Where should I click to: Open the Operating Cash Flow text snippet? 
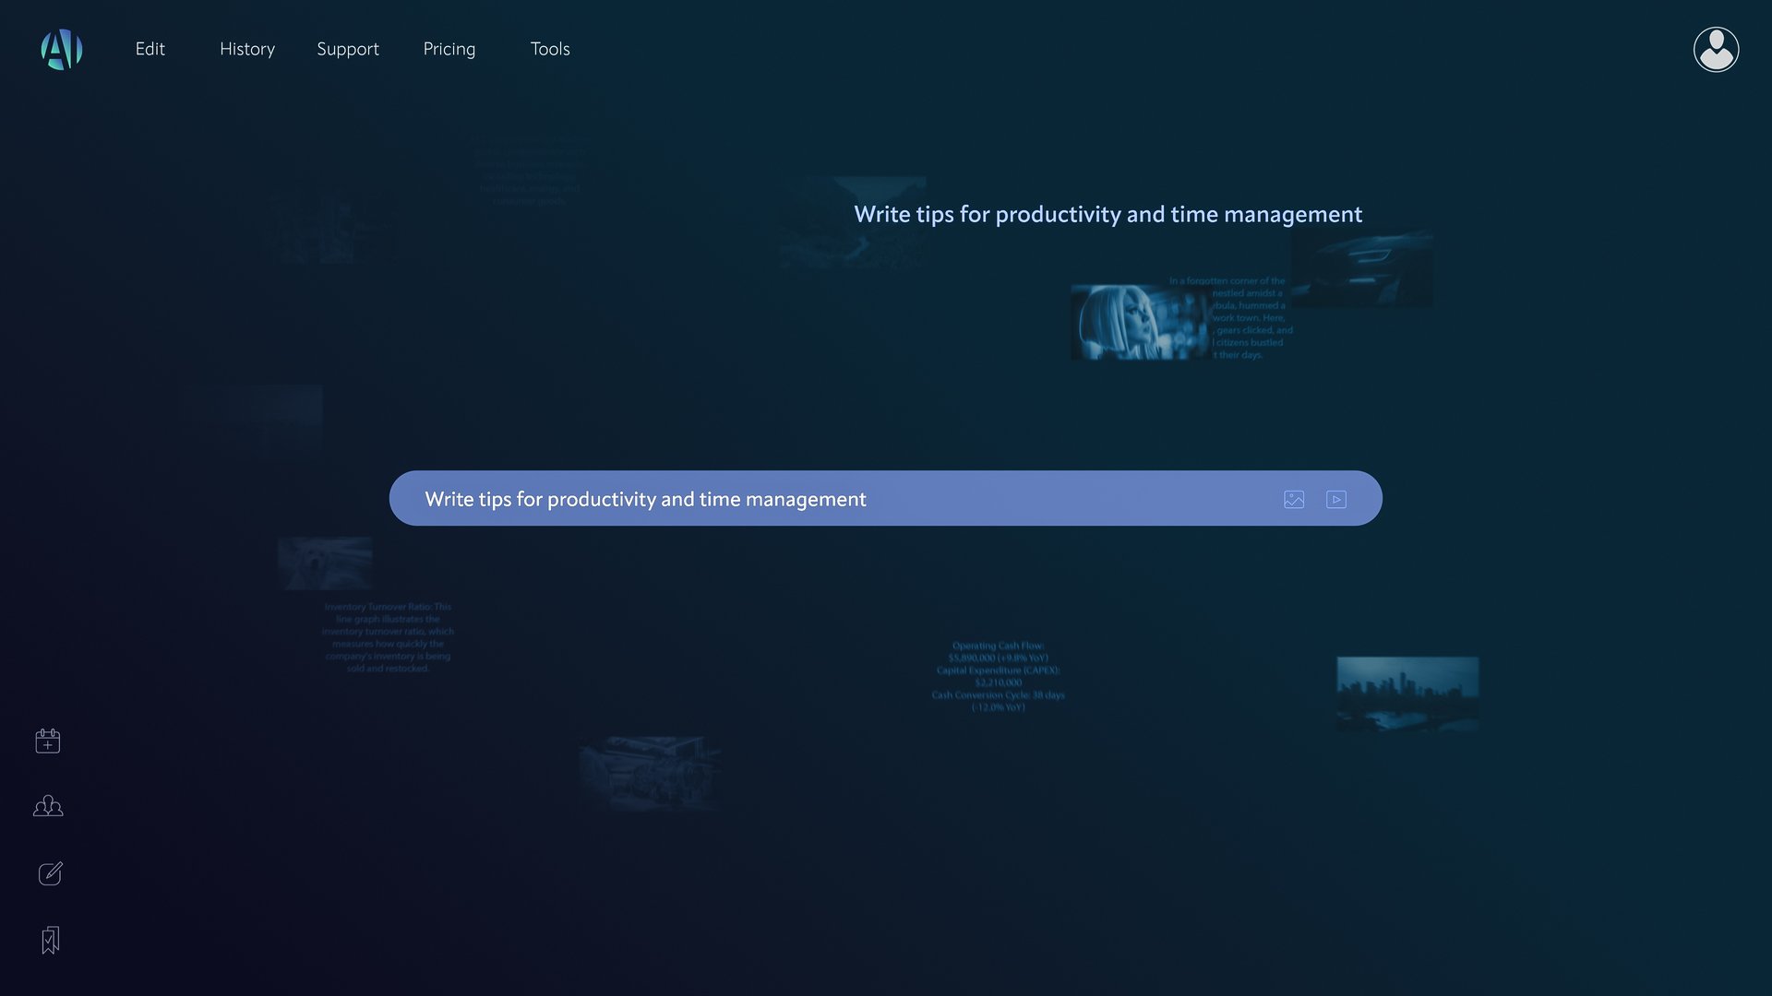(x=998, y=676)
